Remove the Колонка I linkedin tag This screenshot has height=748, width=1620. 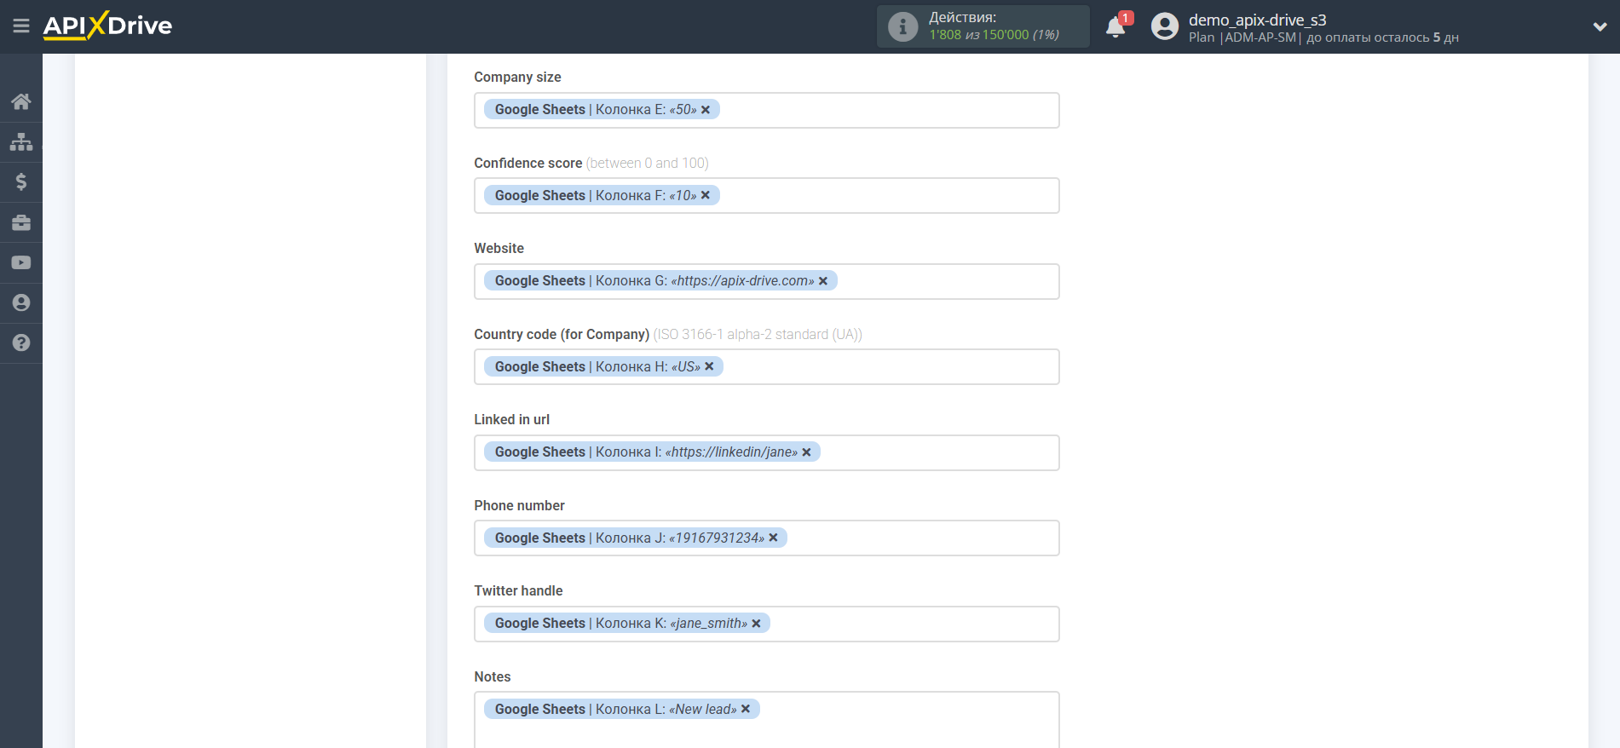tap(806, 452)
